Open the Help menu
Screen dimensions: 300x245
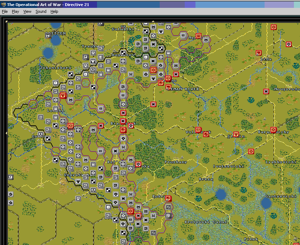tap(54, 11)
